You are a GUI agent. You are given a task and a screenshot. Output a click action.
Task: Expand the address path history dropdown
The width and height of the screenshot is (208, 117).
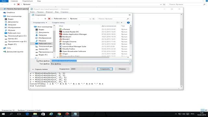tap(90, 19)
